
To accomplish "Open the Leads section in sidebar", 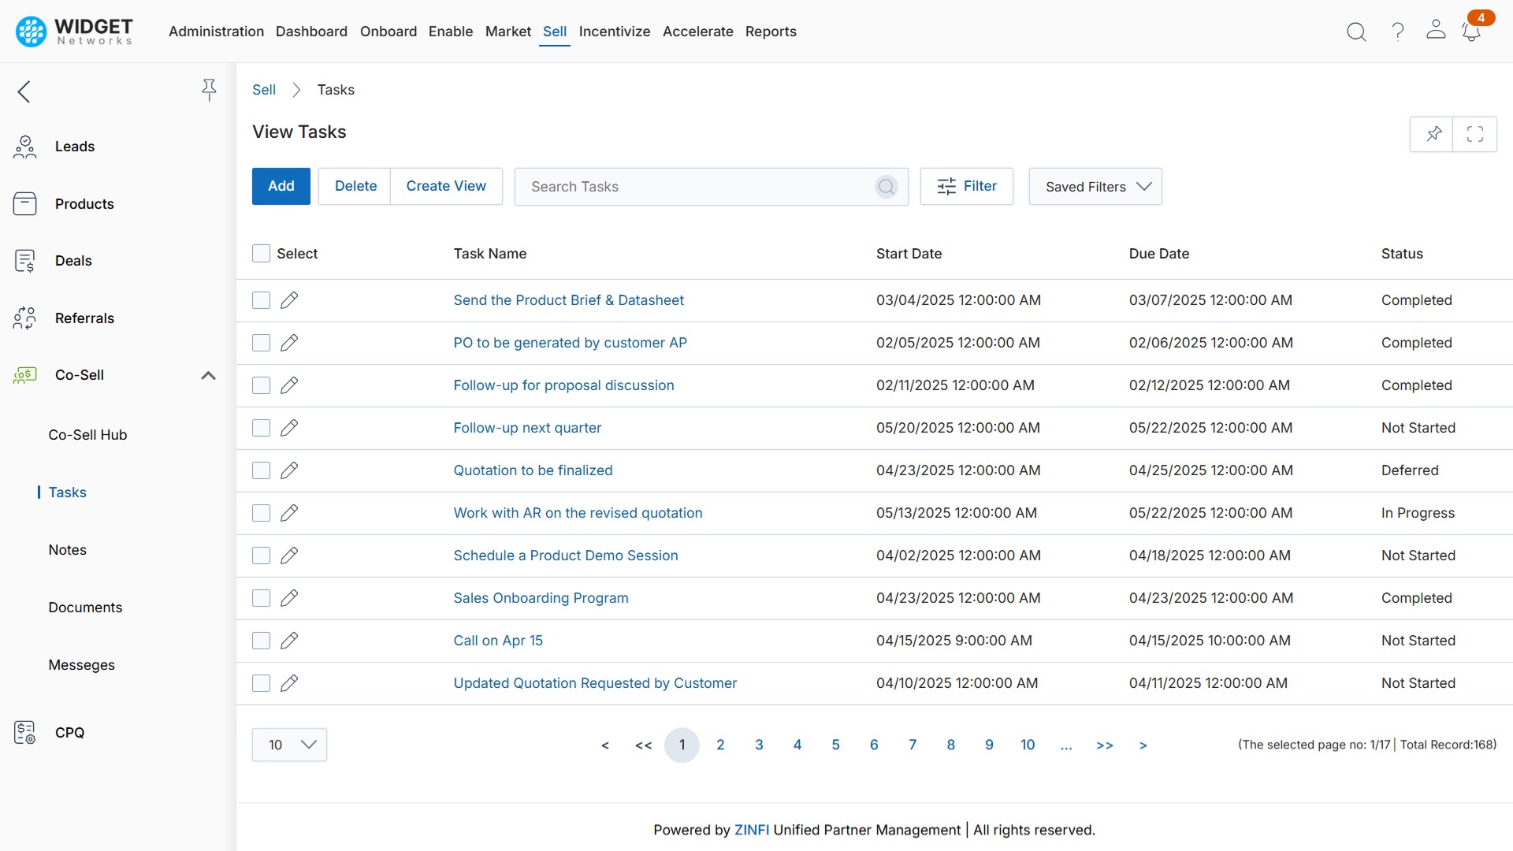I will click(75, 146).
